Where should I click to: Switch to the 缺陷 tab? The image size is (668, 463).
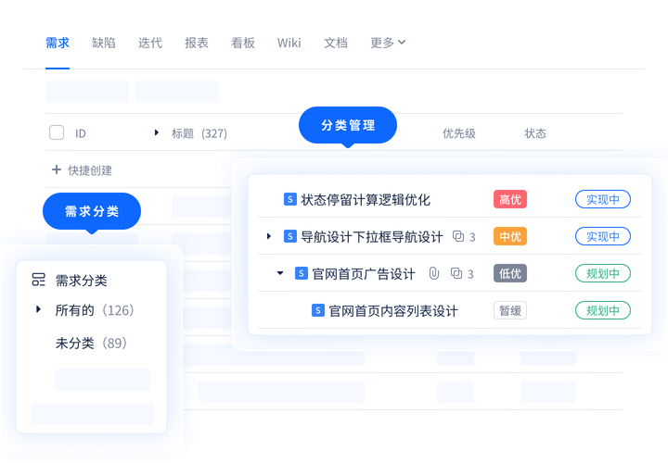pyautogui.click(x=104, y=43)
